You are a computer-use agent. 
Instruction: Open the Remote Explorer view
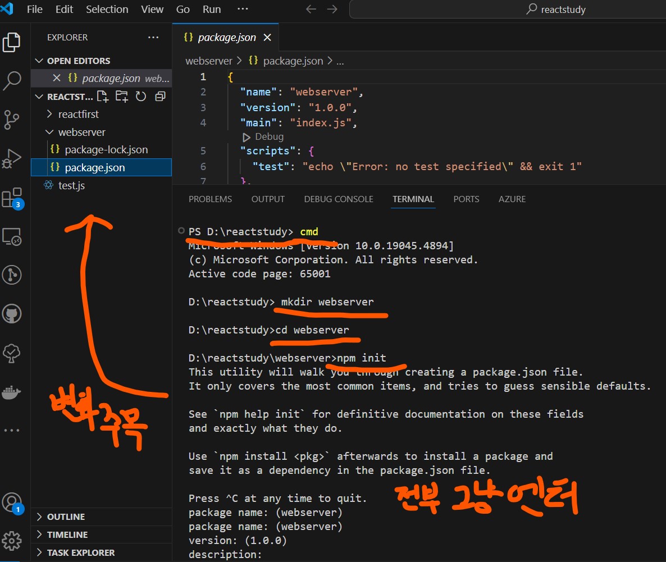11,236
